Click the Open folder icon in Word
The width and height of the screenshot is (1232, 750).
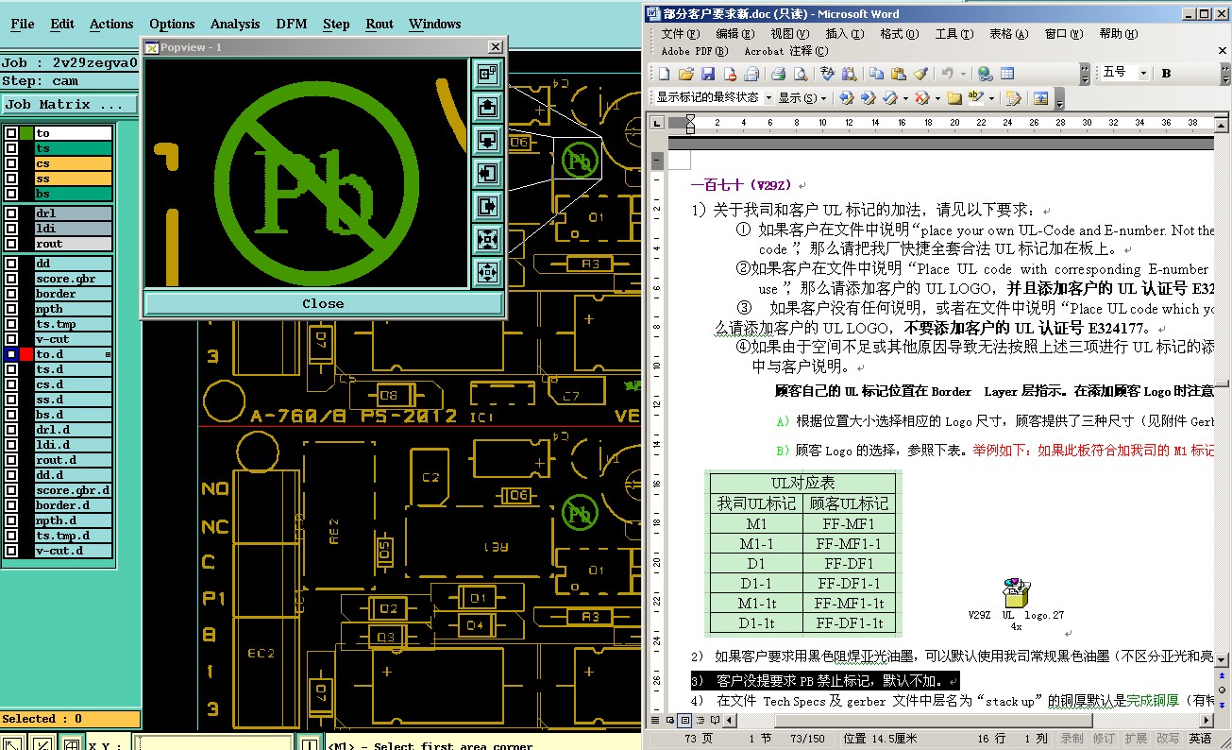pos(686,74)
